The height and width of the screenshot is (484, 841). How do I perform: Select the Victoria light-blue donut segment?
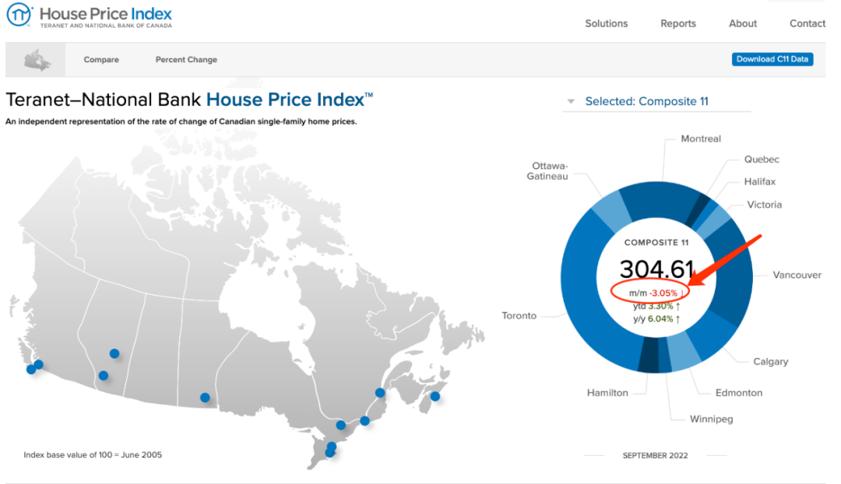713,223
